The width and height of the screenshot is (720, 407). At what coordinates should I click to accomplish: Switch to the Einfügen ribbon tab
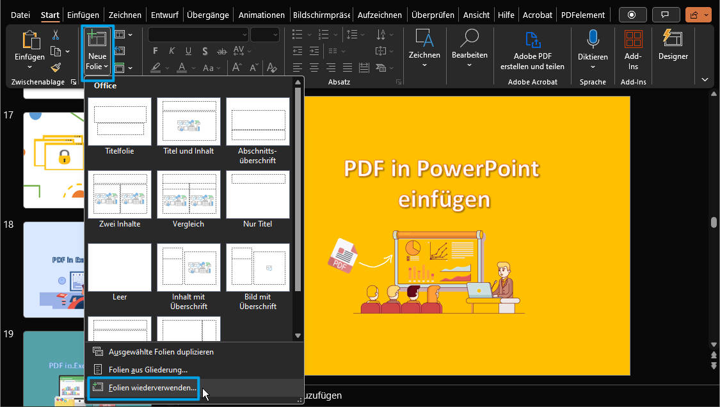pyautogui.click(x=83, y=14)
